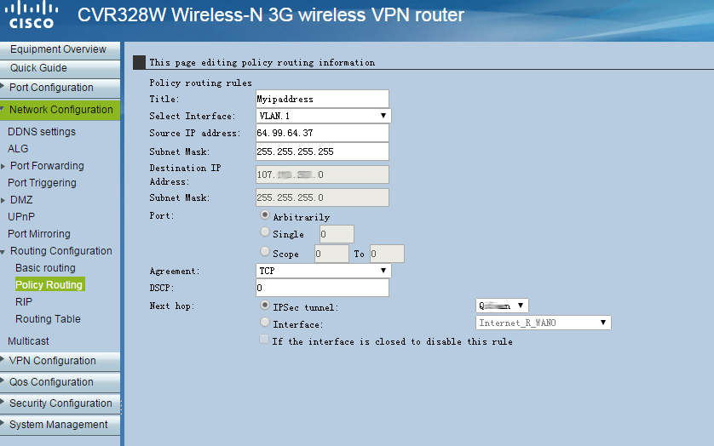Open DDNS settings page
714x446 pixels.
[42, 132]
